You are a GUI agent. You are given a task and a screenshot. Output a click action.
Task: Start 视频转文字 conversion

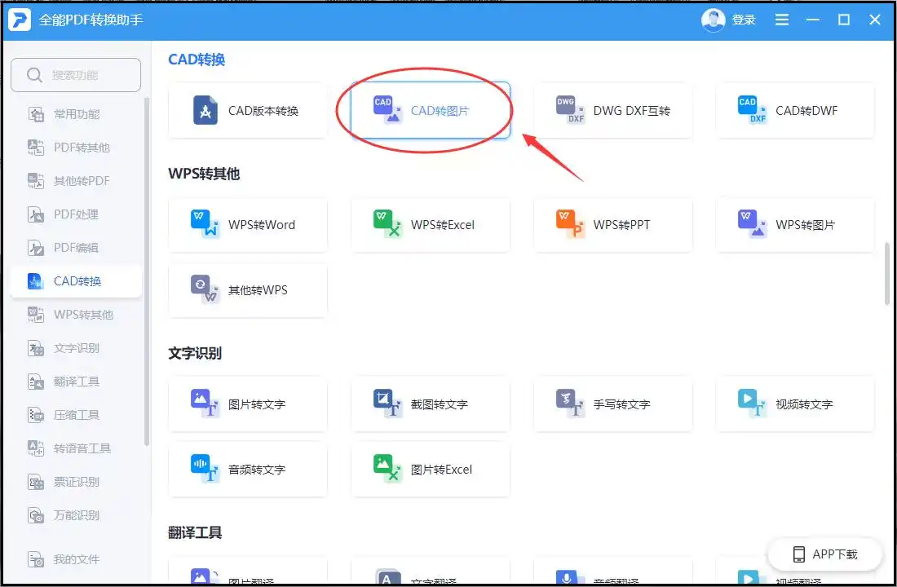tap(795, 404)
